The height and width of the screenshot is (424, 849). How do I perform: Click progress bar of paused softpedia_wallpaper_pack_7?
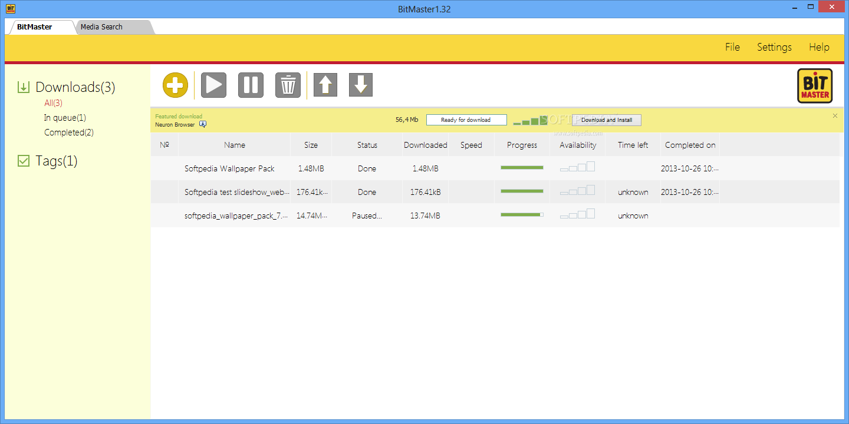(x=522, y=215)
